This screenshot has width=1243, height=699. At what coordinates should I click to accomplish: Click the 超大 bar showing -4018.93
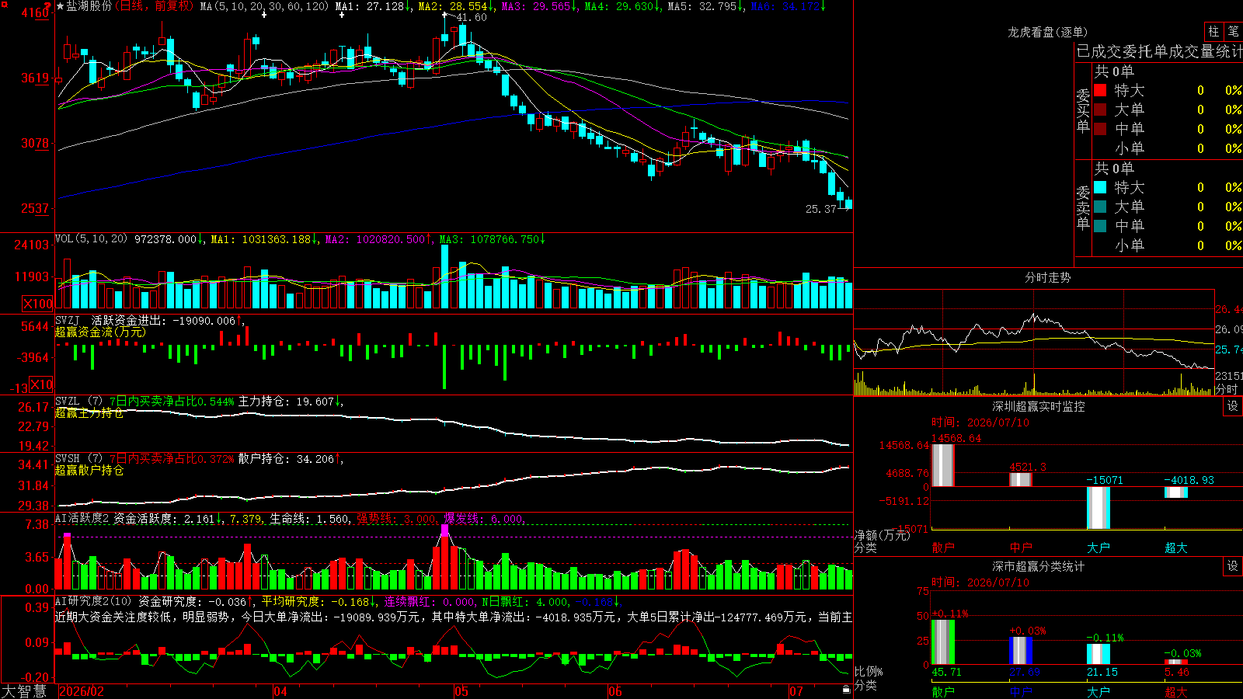1175,492
